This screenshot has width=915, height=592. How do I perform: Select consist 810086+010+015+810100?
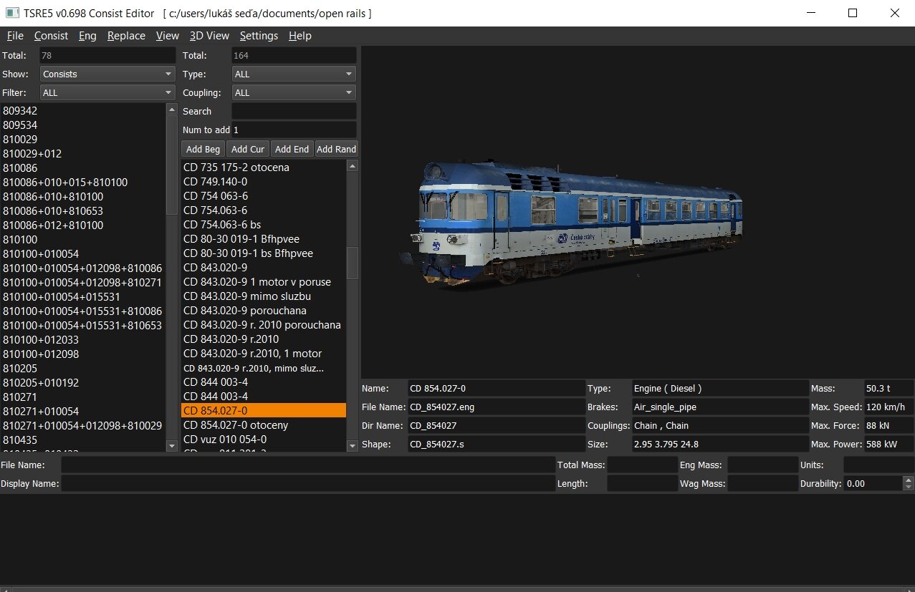pyautogui.click(x=65, y=183)
